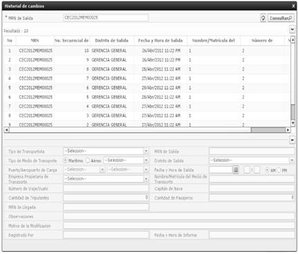Click the horizontal scroll left arrow

[6, 130]
